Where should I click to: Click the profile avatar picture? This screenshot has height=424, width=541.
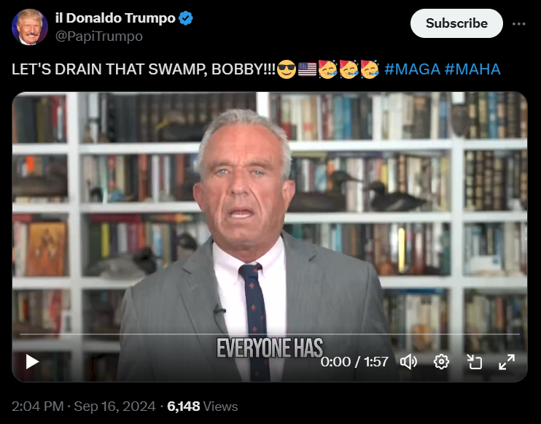[x=30, y=27]
